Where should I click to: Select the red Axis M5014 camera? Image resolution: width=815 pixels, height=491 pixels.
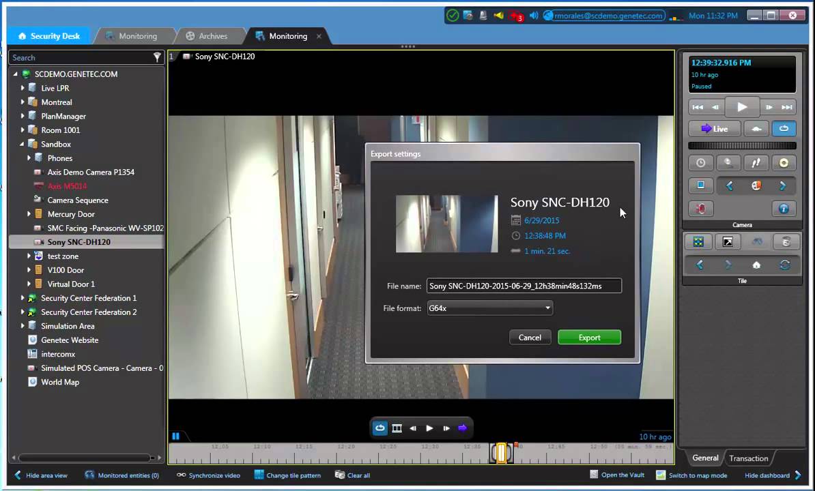coord(66,185)
